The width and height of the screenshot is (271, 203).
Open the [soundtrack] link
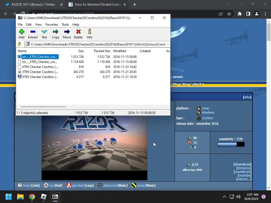[242, 172]
